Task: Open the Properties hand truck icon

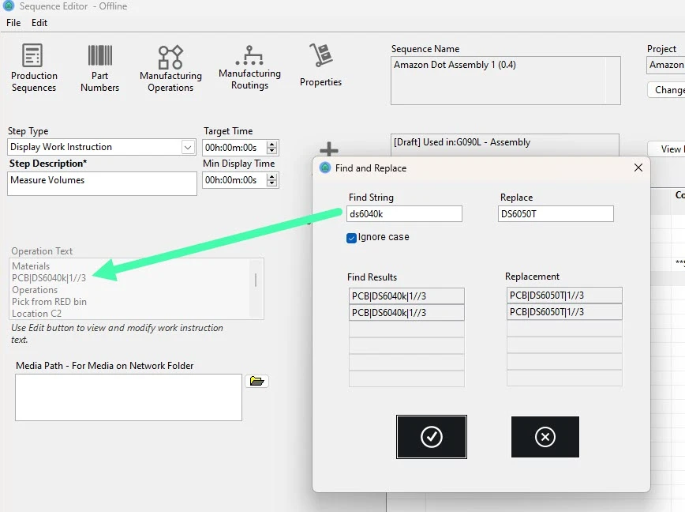Action: (x=320, y=57)
